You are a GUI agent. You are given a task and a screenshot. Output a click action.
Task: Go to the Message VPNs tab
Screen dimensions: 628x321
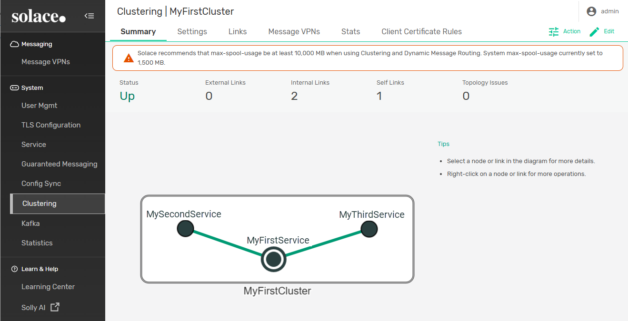(x=294, y=32)
